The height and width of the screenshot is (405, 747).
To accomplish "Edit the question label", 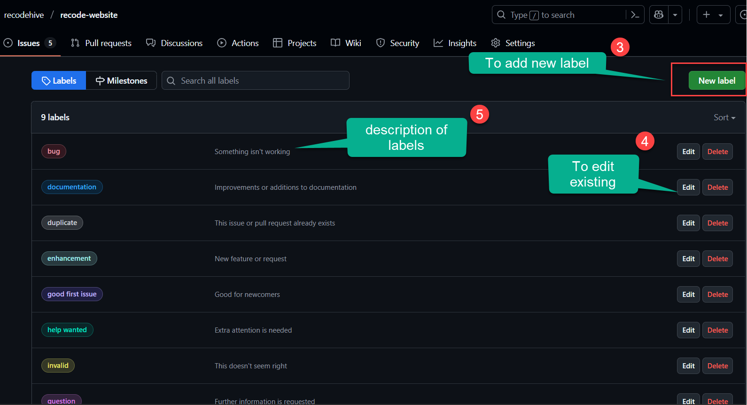I will click(688, 400).
